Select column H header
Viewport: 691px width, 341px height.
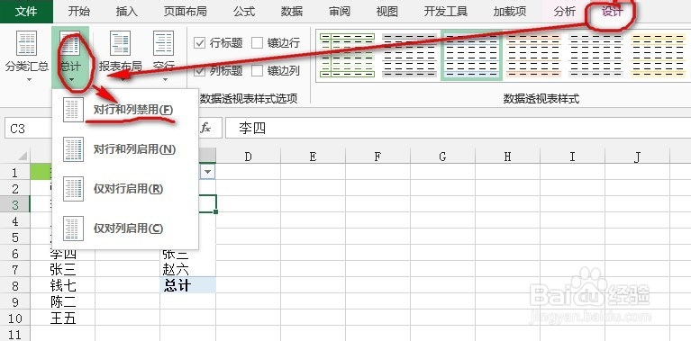click(x=507, y=157)
